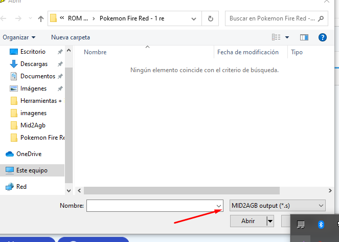Click the Bluetooth icon in system tray
339x242 pixels.
point(321,224)
